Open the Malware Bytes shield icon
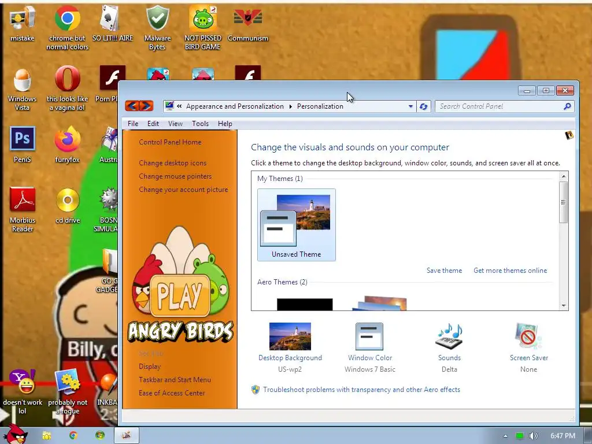592x444 pixels. (157, 28)
